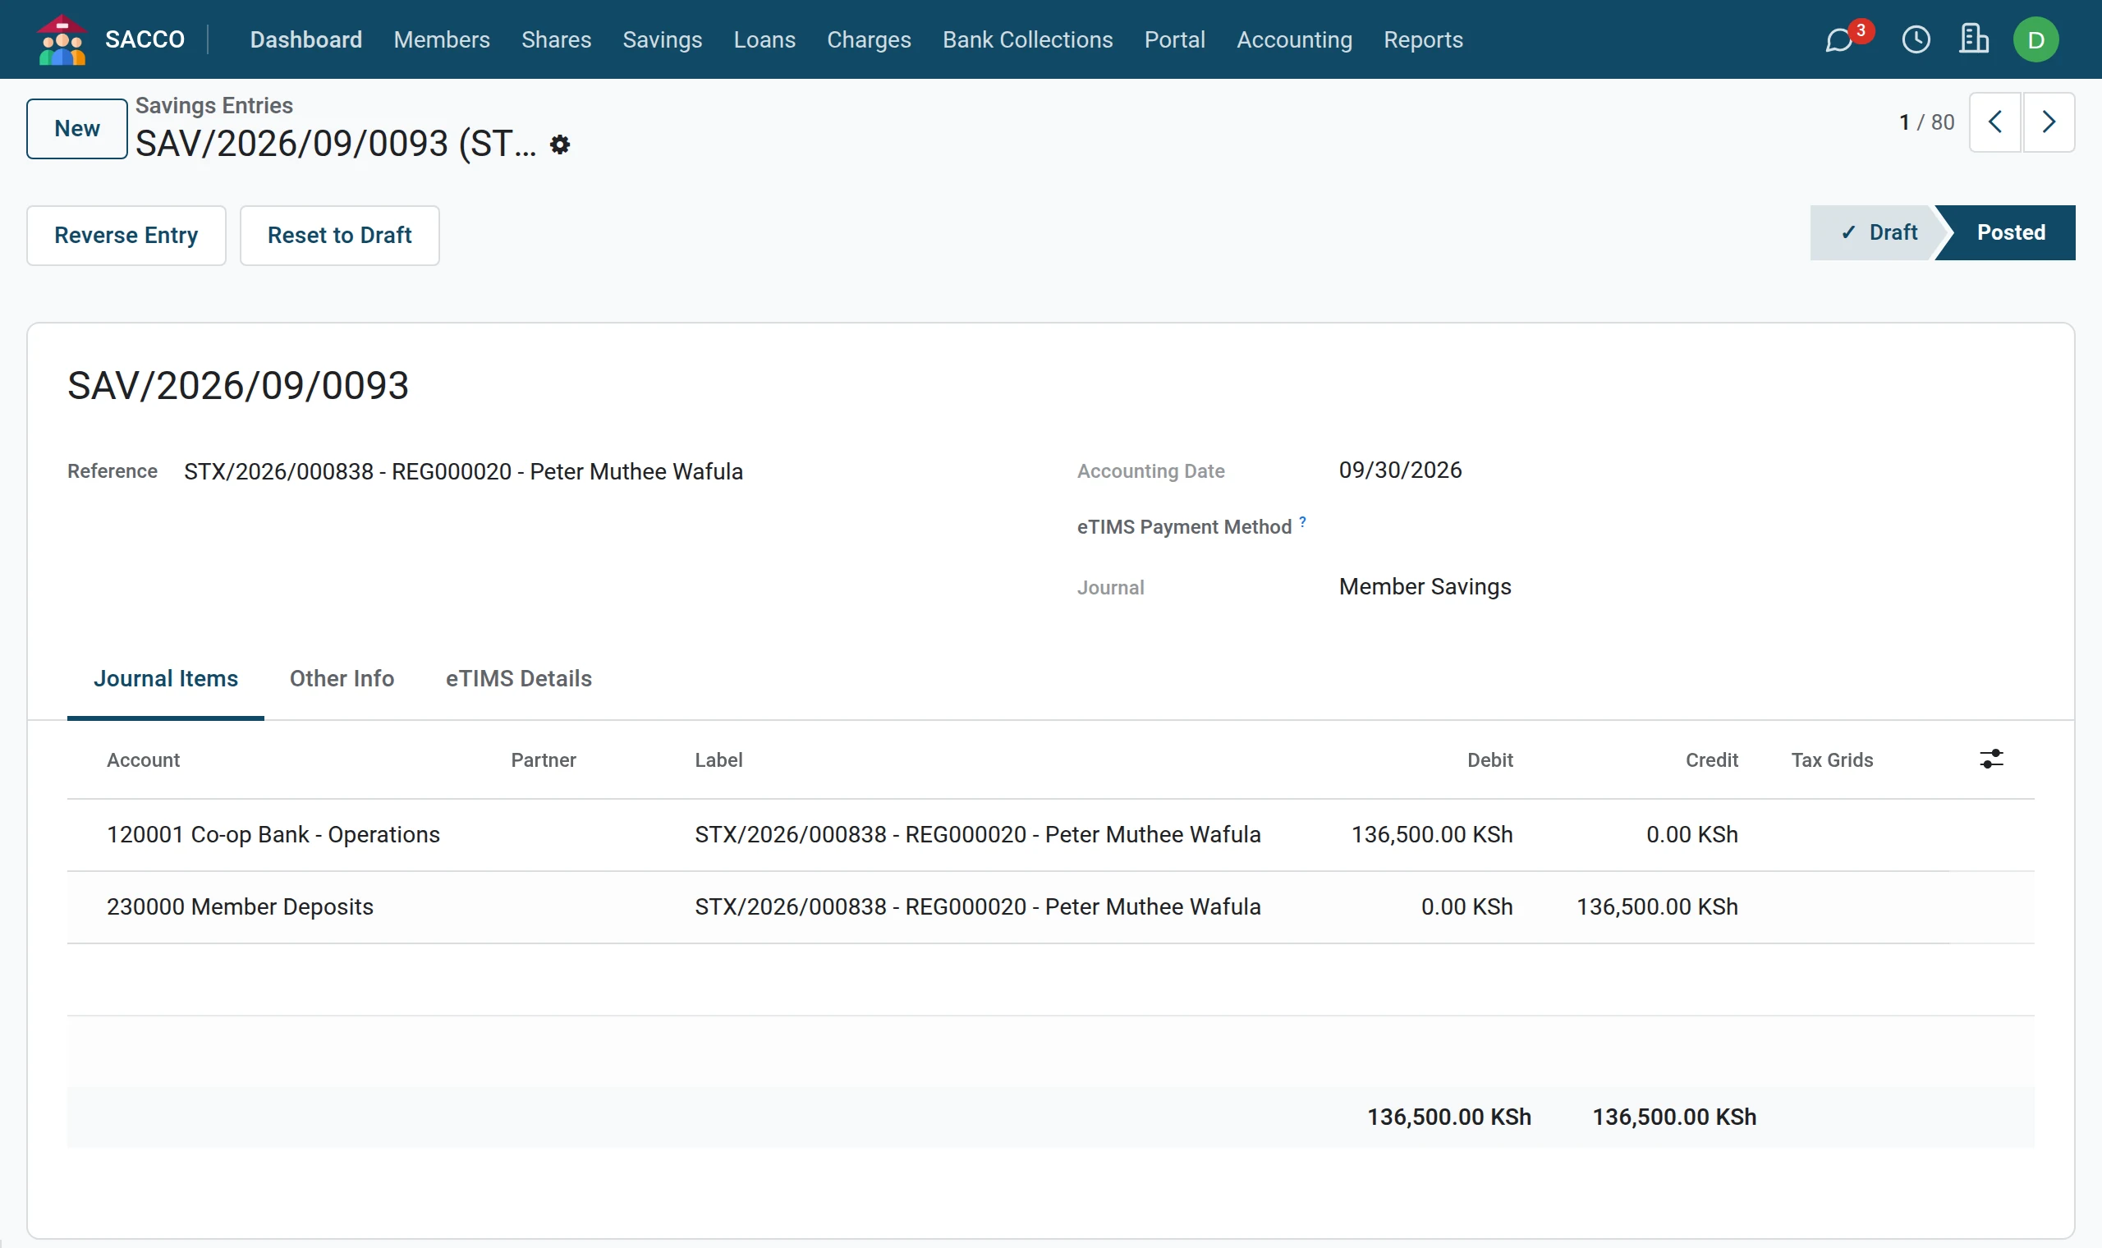Go to the previous record arrow
The image size is (2102, 1248).
click(1994, 122)
